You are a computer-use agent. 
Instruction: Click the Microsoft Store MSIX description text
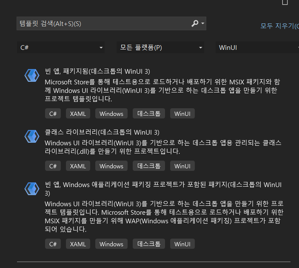pyautogui.click(x=162, y=90)
